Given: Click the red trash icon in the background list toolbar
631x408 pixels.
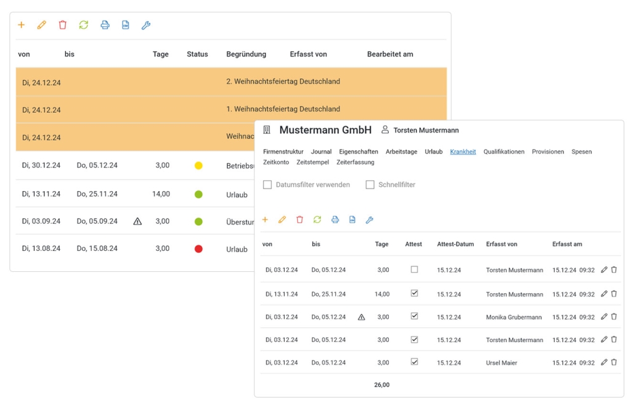Looking at the screenshot, I should click(62, 25).
